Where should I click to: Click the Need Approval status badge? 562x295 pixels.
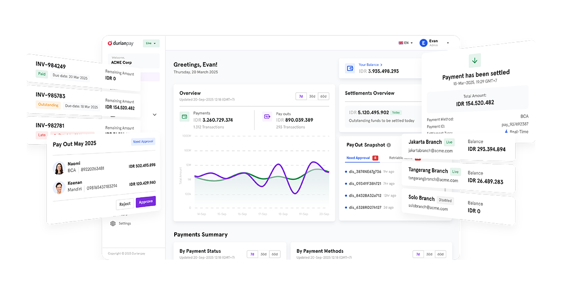[x=143, y=141]
